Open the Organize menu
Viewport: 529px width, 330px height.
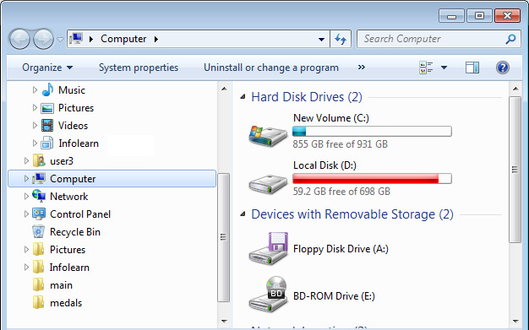47,68
